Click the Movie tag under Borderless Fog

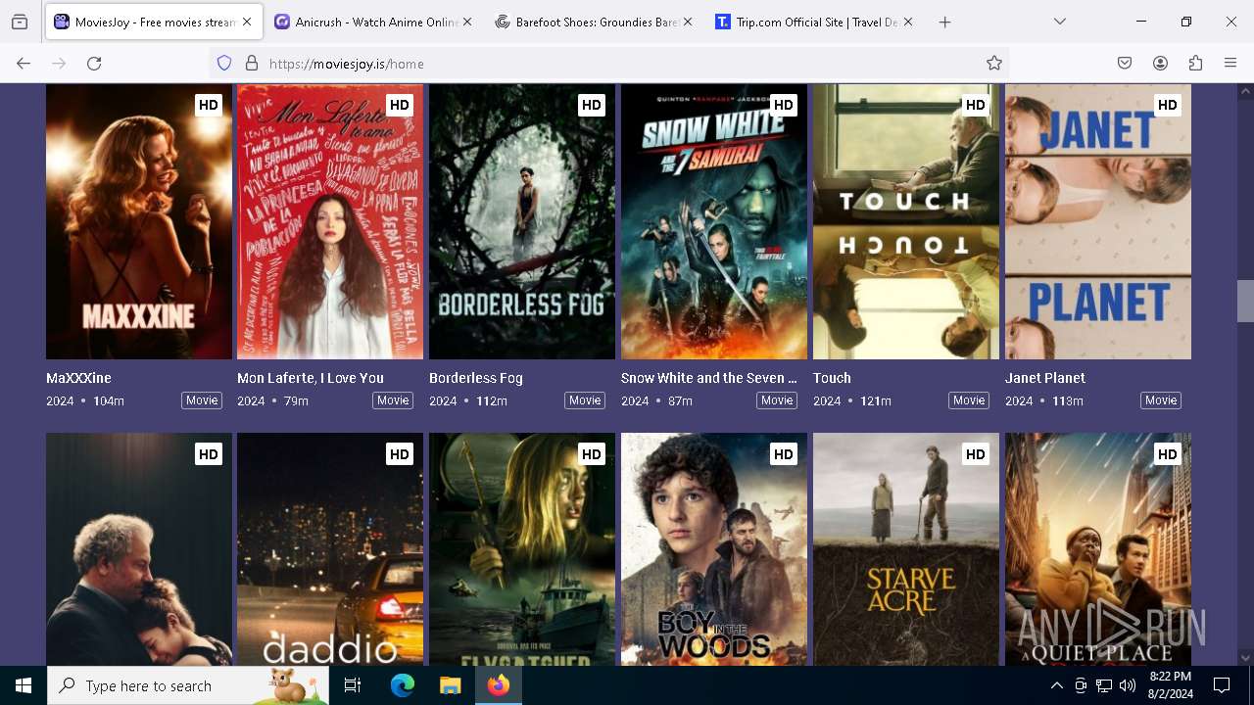585,400
